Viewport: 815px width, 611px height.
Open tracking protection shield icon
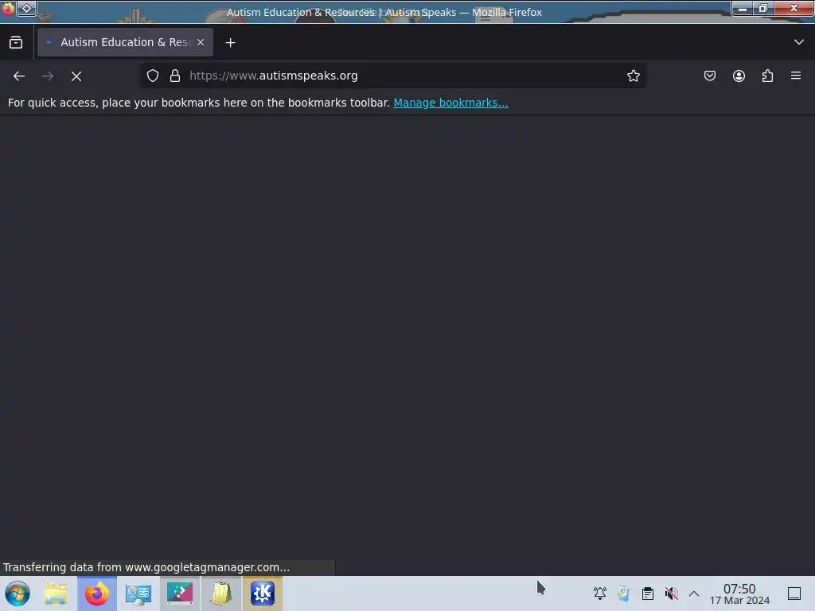click(152, 76)
